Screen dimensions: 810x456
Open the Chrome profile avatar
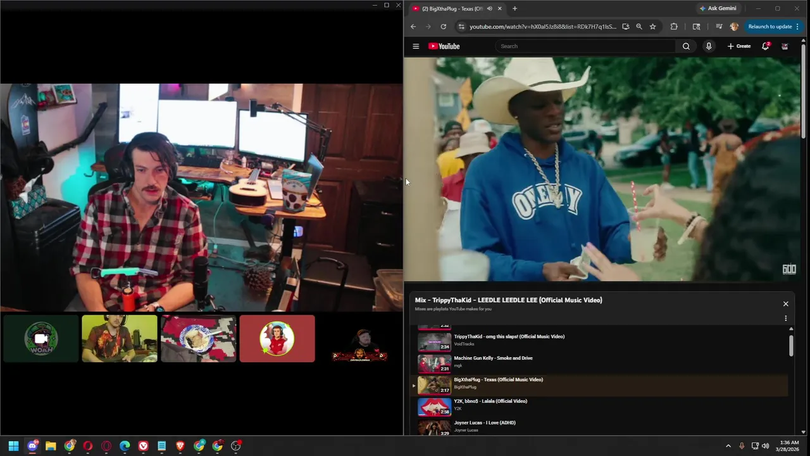[x=734, y=27]
